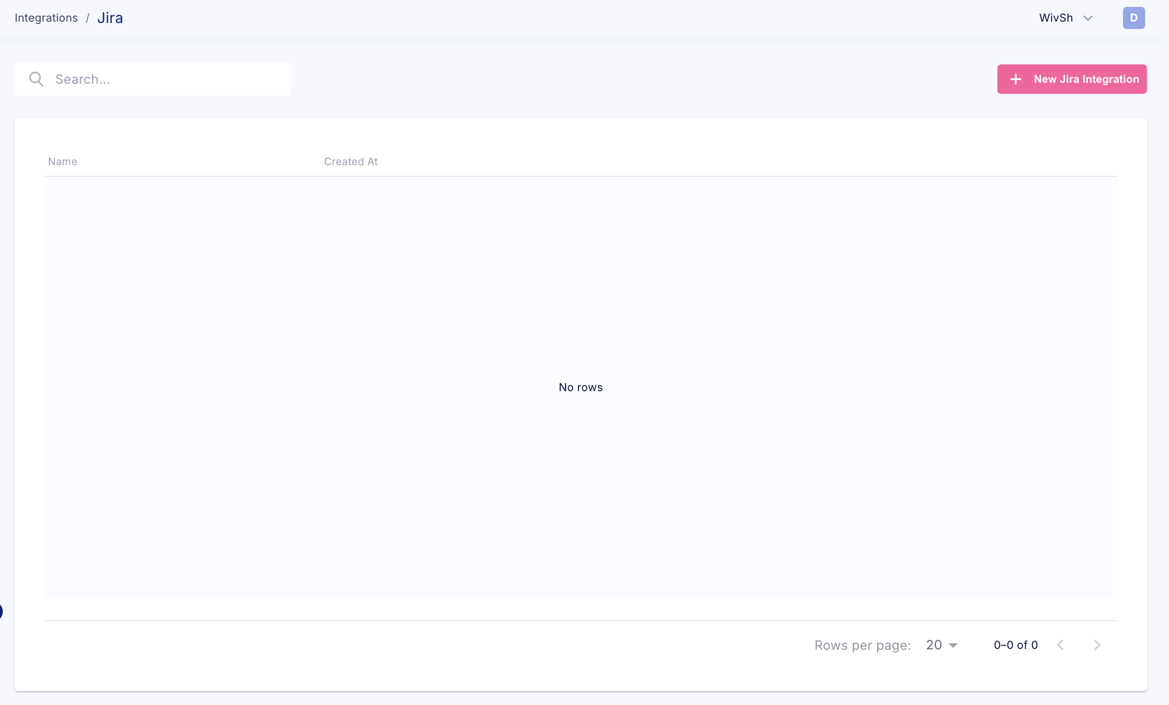
Task: Open the WivSh workspace selector
Action: (1056, 18)
